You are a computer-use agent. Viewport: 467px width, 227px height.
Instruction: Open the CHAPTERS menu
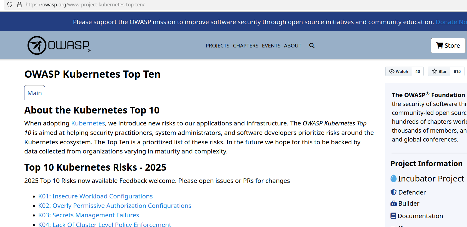coord(246,46)
